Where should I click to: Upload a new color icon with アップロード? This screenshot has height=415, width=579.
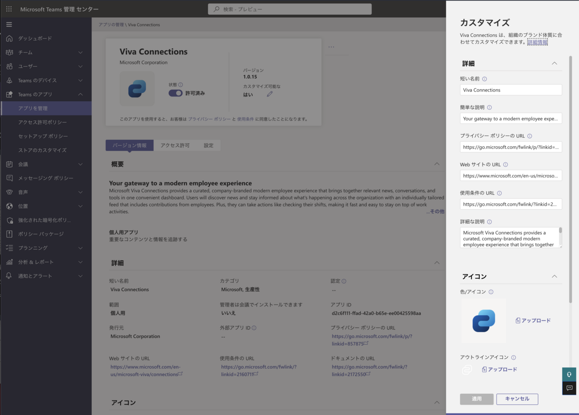coord(533,321)
